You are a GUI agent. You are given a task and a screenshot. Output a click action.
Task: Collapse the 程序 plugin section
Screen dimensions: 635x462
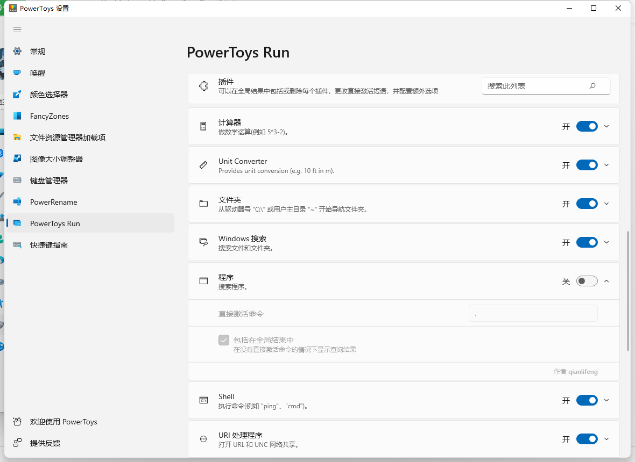pyautogui.click(x=606, y=280)
